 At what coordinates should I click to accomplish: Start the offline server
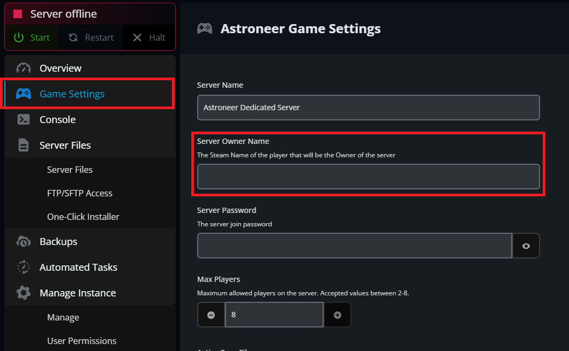(32, 37)
